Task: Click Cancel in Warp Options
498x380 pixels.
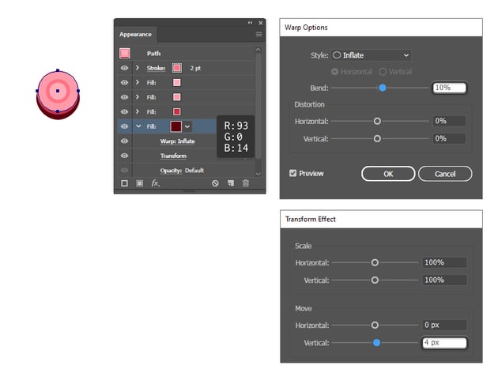Action: (445, 174)
